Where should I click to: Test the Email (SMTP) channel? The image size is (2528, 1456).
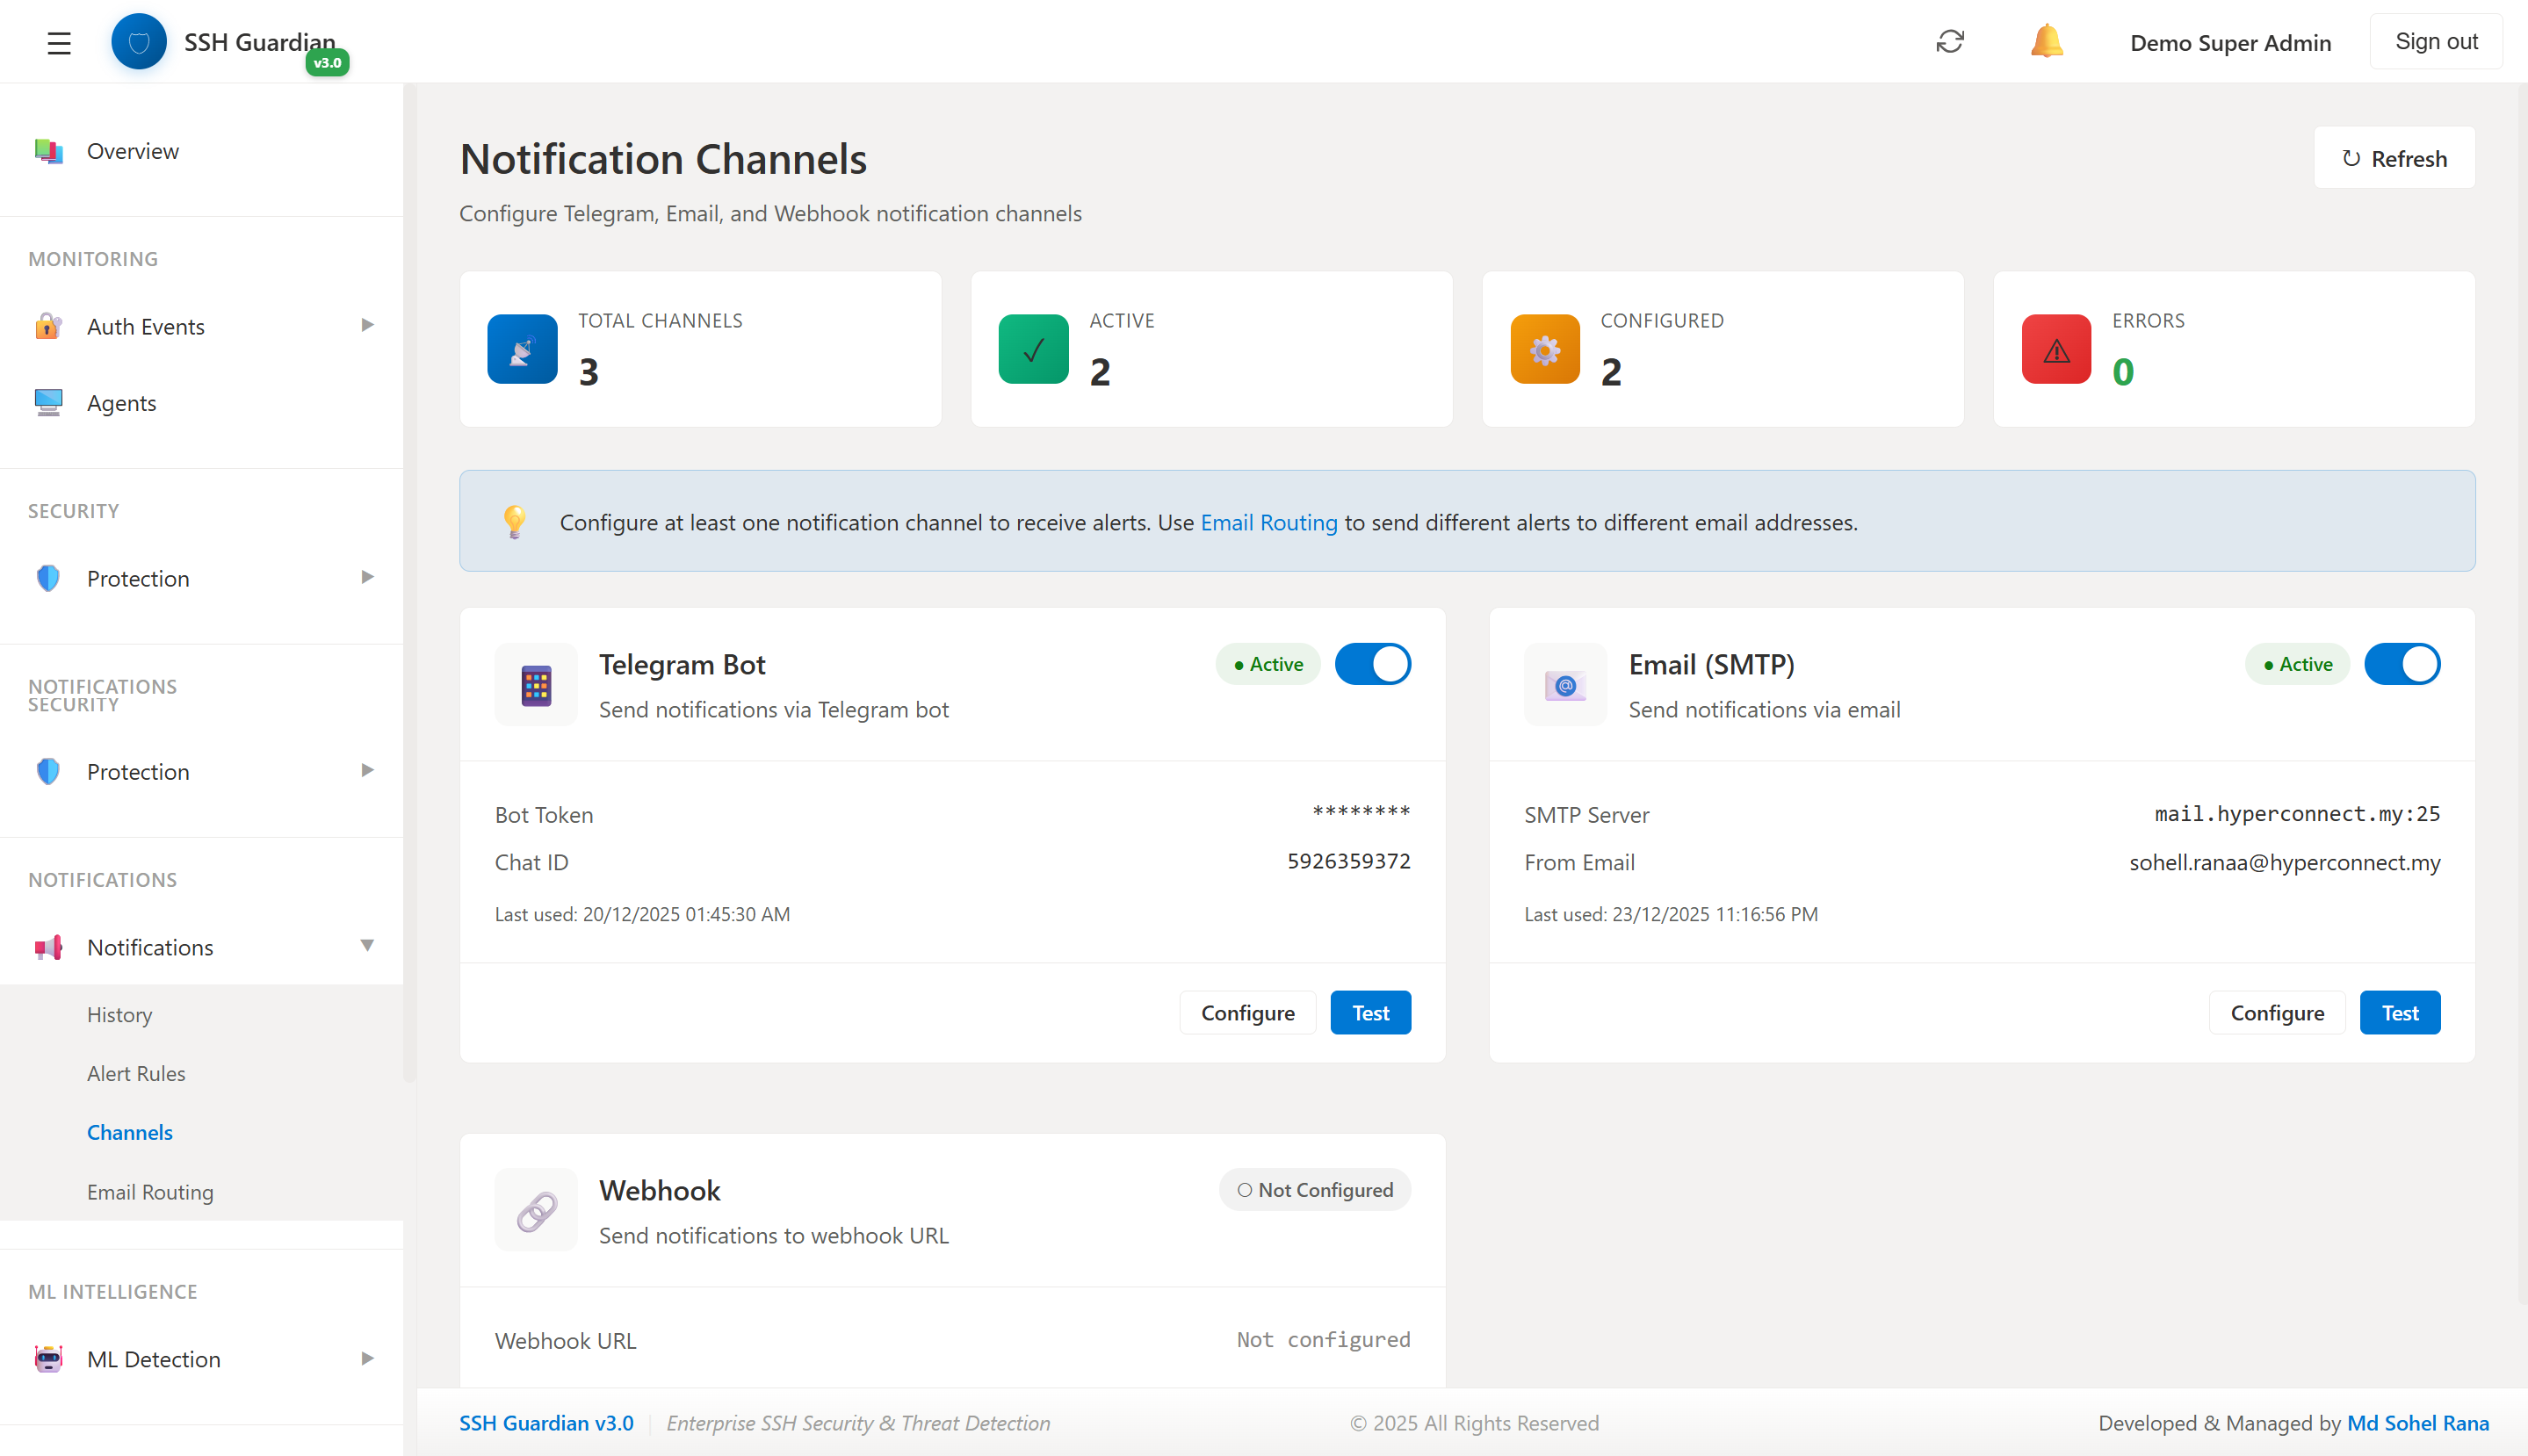click(x=2400, y=1012)
